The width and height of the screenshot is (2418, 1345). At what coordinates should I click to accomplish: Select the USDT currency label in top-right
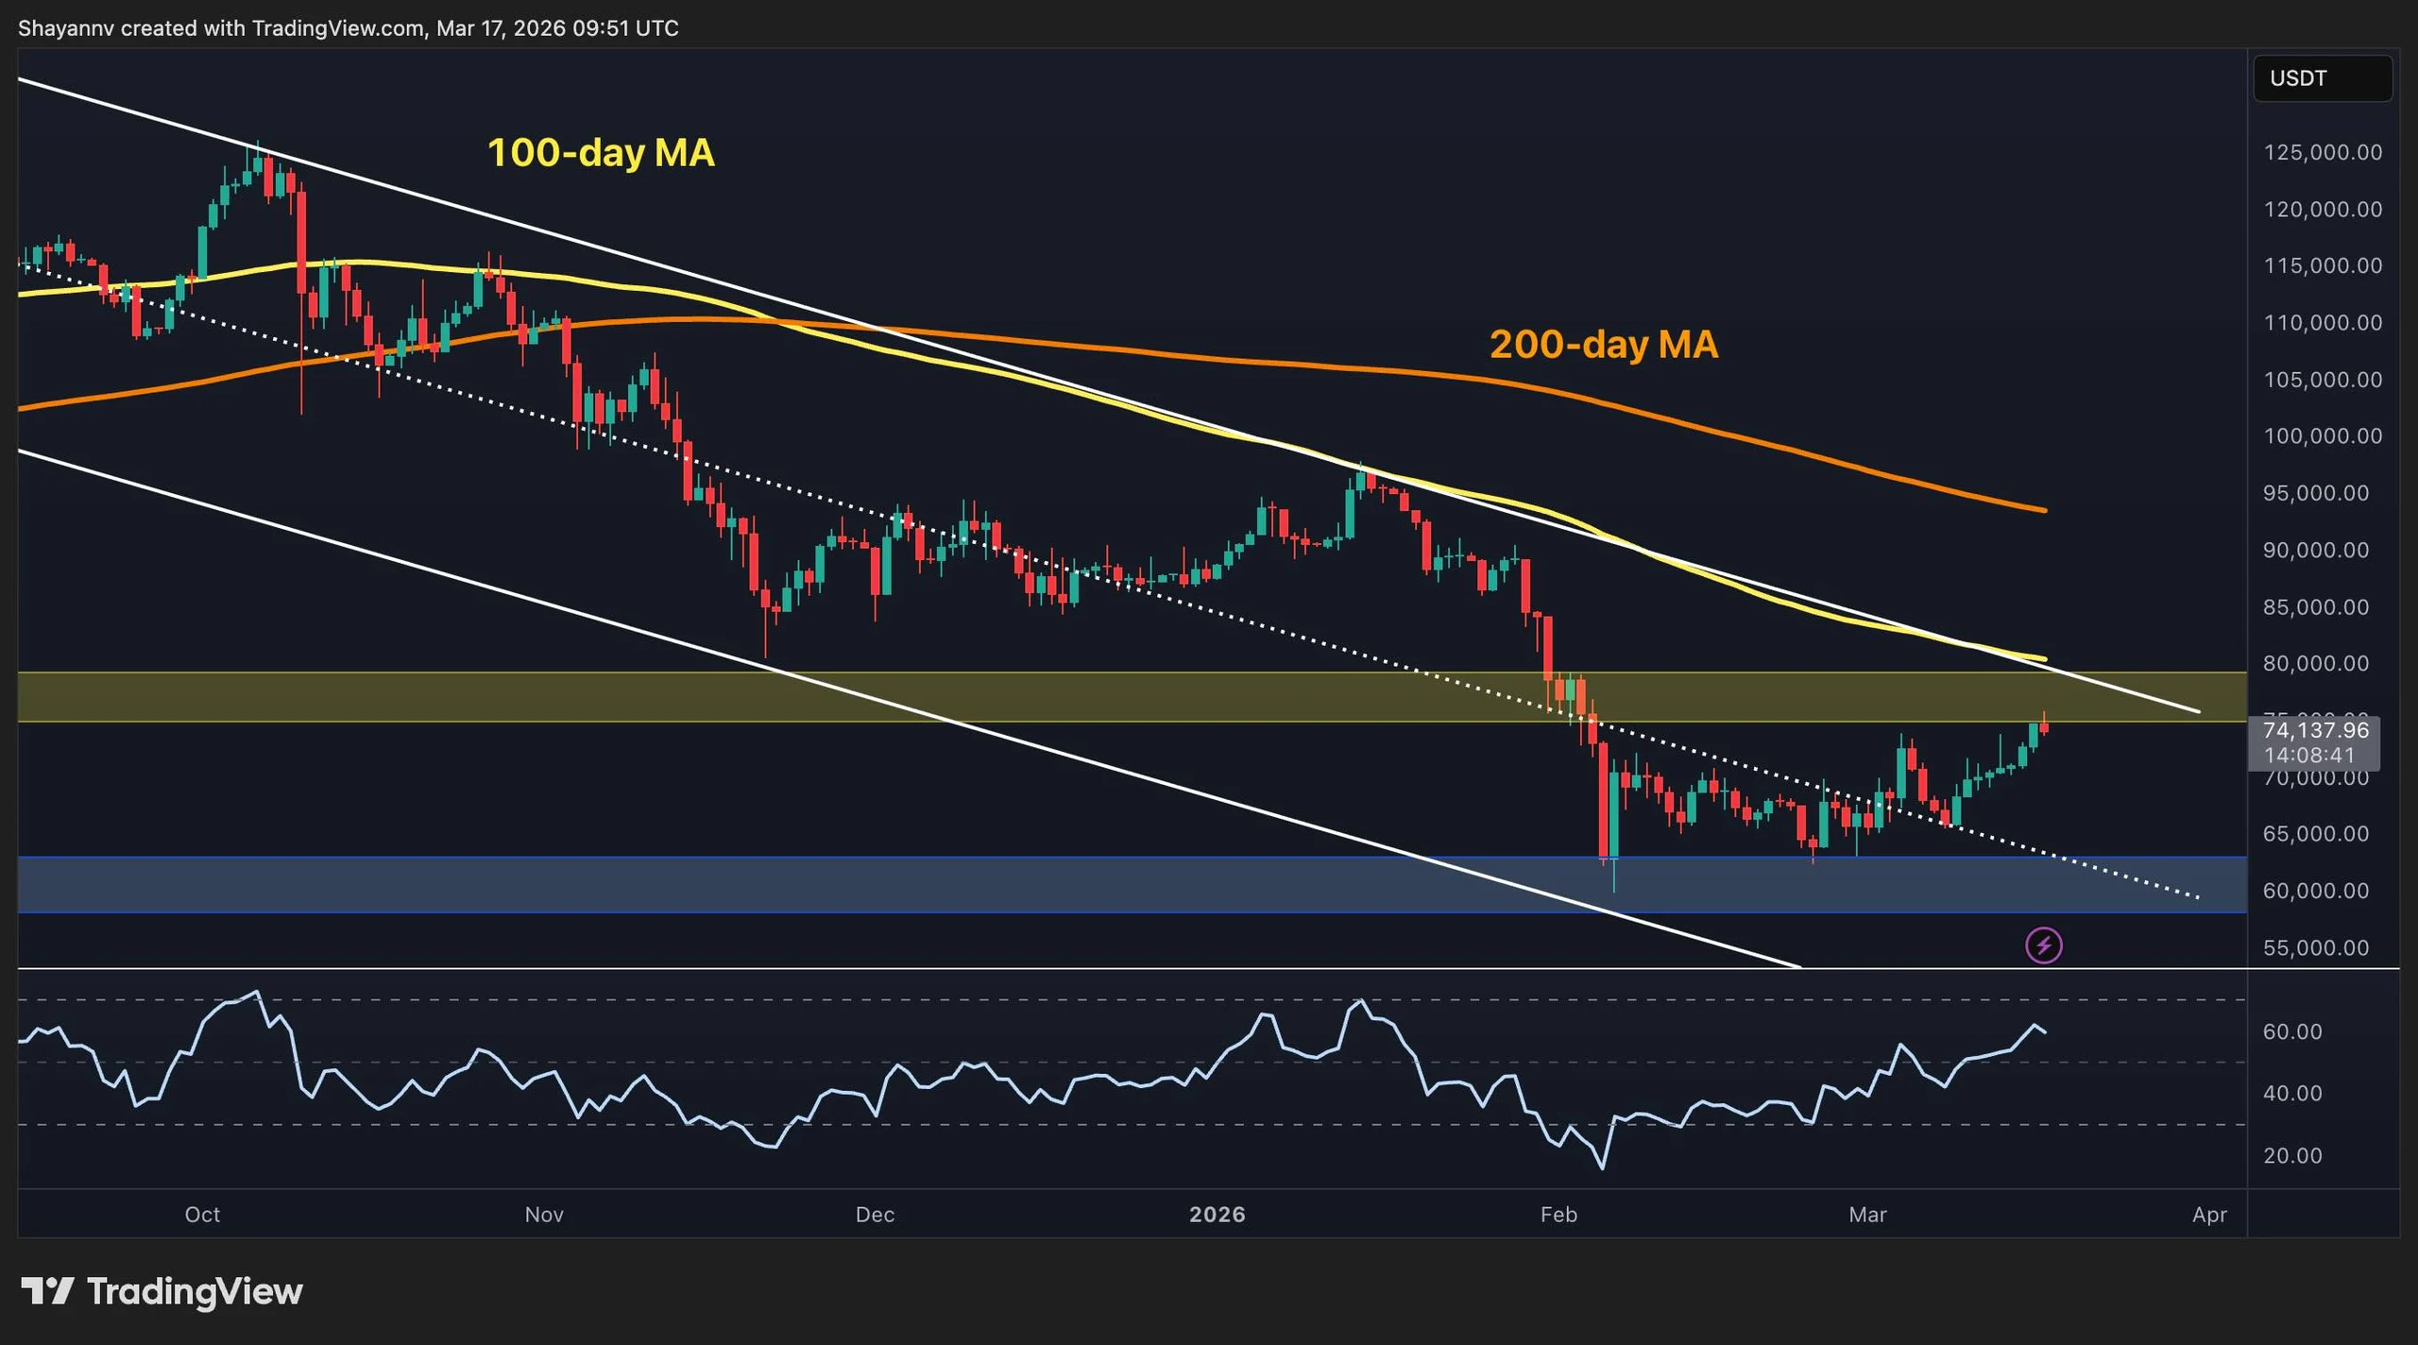[x=2322, y=79]
